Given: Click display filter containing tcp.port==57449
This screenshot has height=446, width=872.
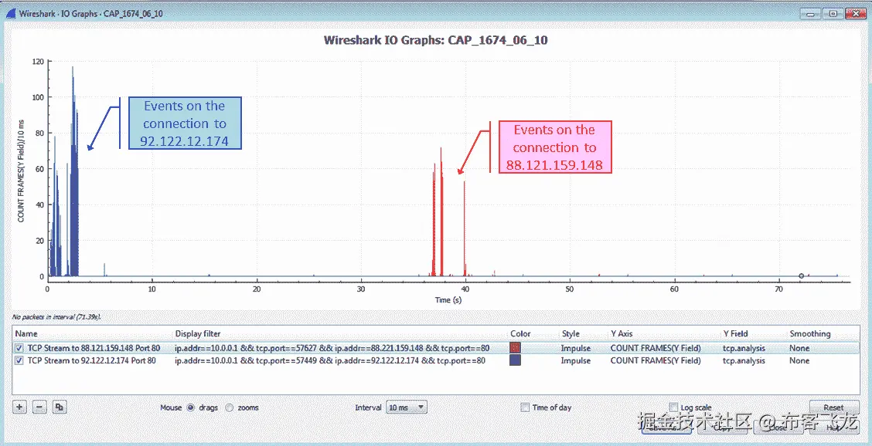Looking at the screenshot, I should click(x=330, y=360).
